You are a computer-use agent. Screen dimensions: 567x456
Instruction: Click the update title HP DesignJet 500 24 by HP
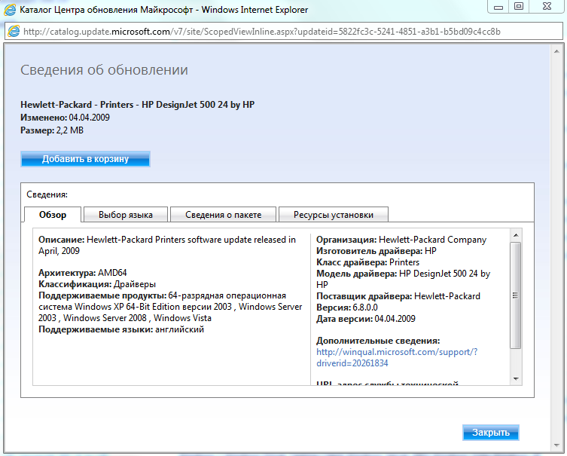click(137, 105)
